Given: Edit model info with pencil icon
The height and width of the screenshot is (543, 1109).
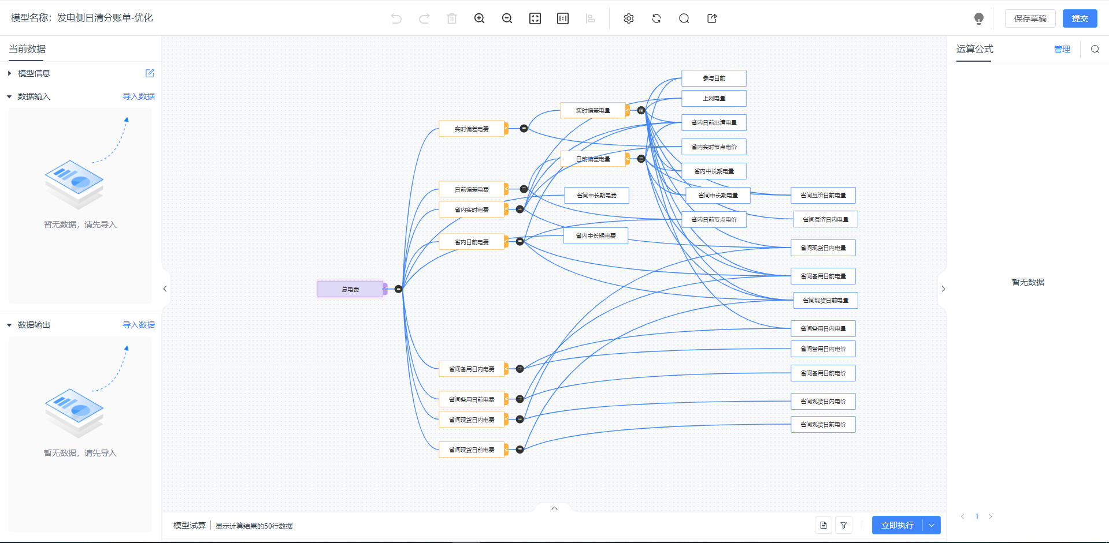Looking at the screenshot, I should click(150, 73).
